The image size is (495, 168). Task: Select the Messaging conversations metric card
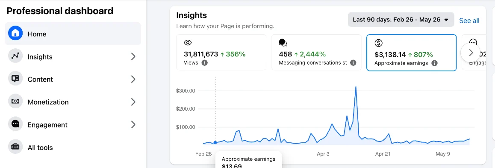316,53
